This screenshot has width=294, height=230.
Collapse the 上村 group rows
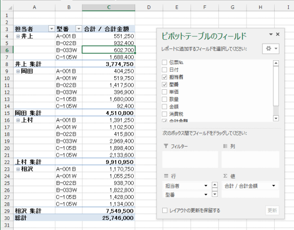tap(18, 119)
